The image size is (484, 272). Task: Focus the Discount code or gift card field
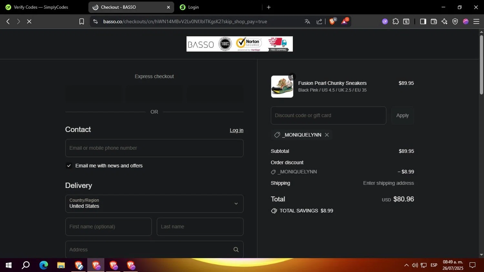[x=328, y=116]
